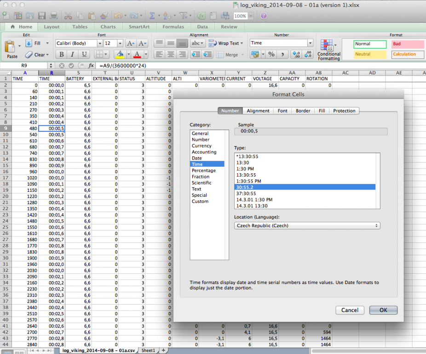Click the increase font size icon

tap(130, 43)
